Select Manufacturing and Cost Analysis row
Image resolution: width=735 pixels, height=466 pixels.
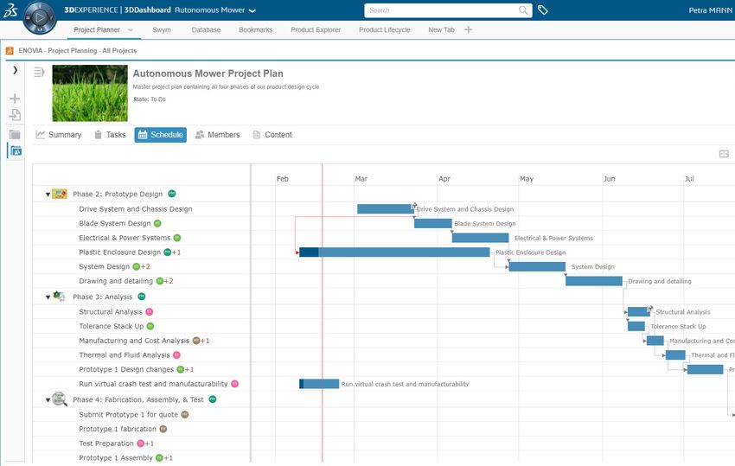pos(141,341)
